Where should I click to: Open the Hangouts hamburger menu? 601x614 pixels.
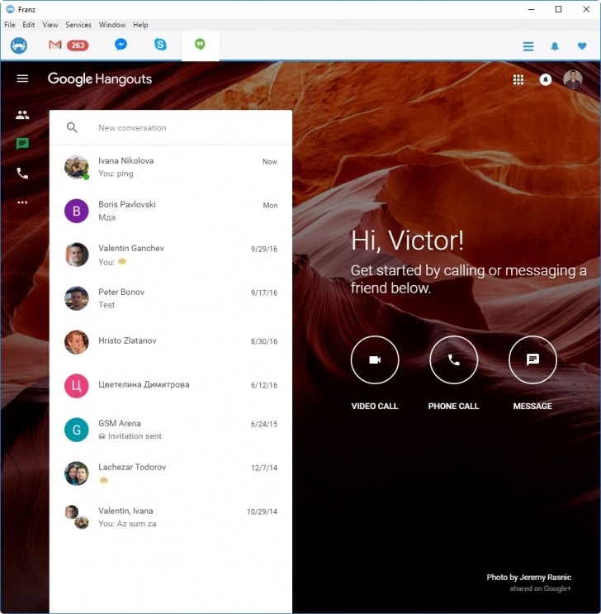click(x=22, y=79)
